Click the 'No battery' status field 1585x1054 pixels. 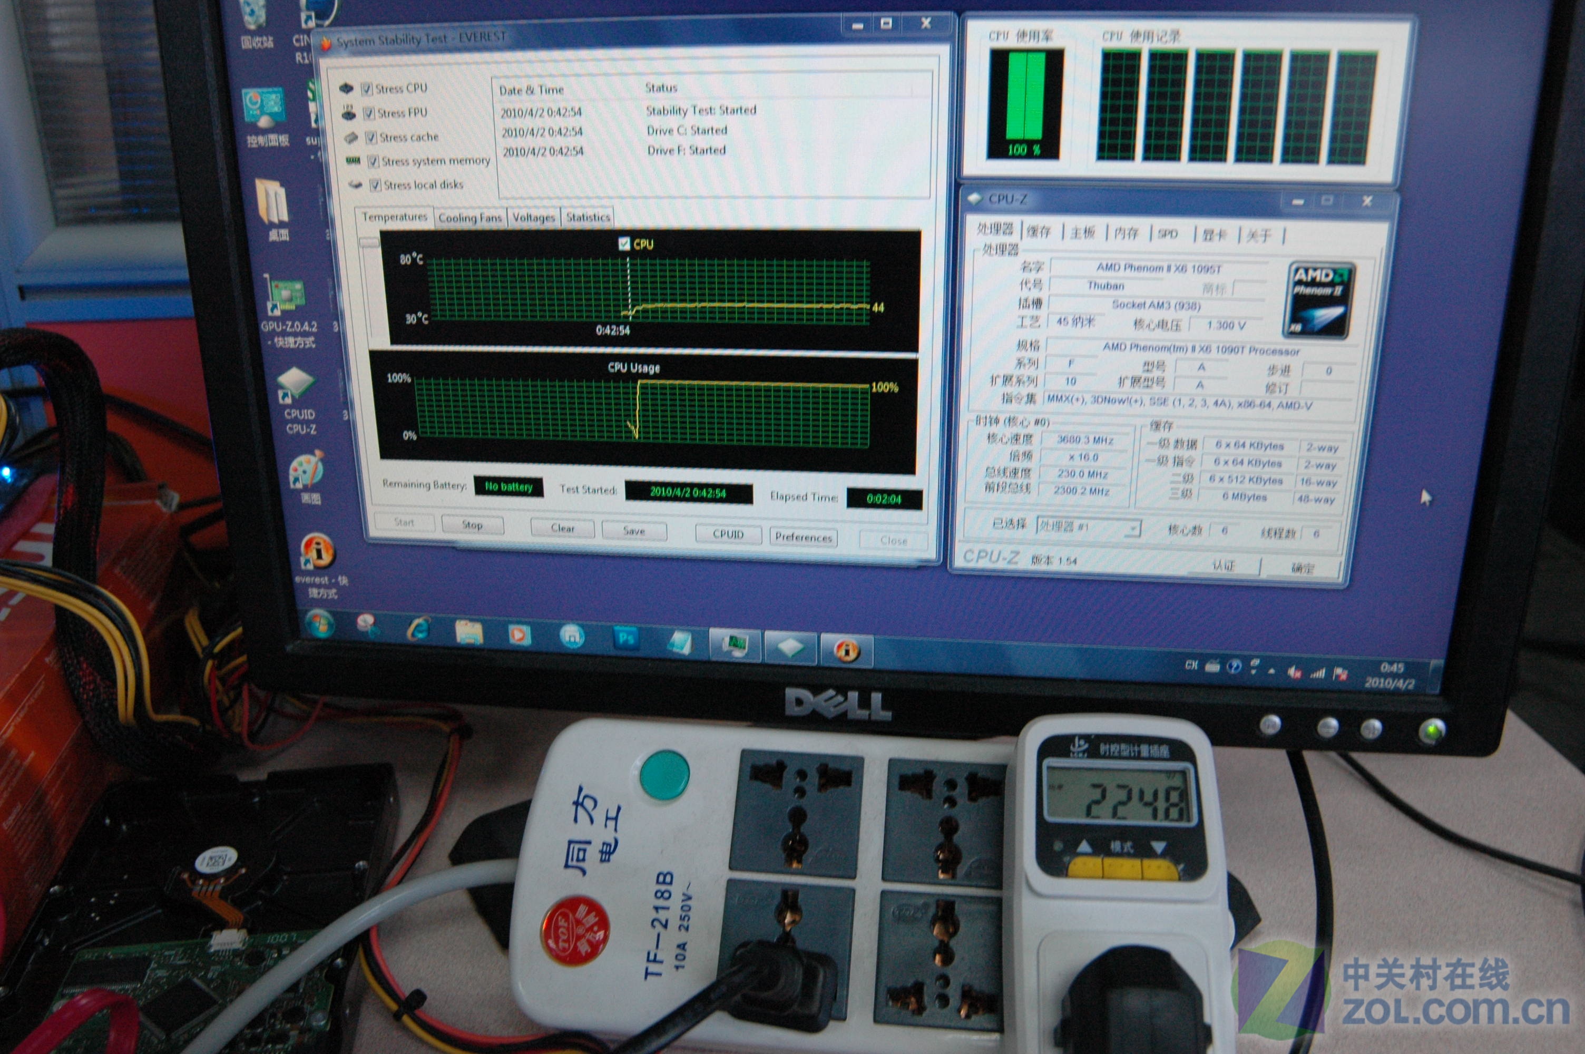pyautogui.click(x=508, y=486)
